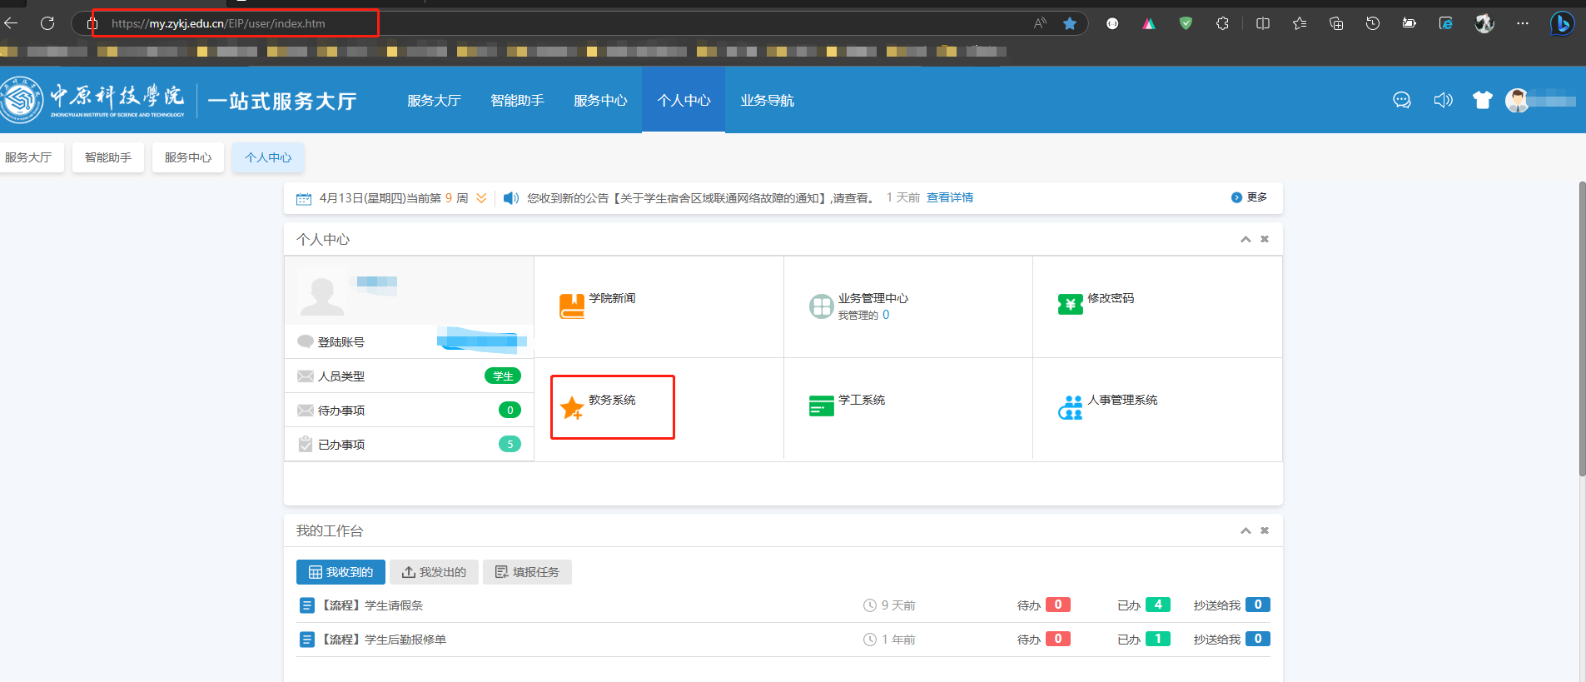Select the 填报任务 tab
This screenshot has height=682, width=1586.
(x=527, y=572)
